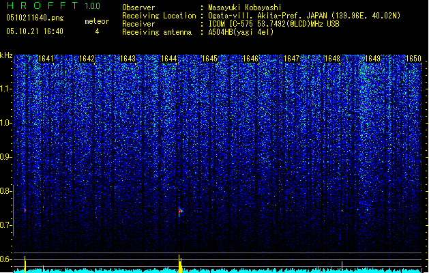429x273 pixels.
Task: Click the 1.0 frequency axis label
Action: [x=6, y=124]
